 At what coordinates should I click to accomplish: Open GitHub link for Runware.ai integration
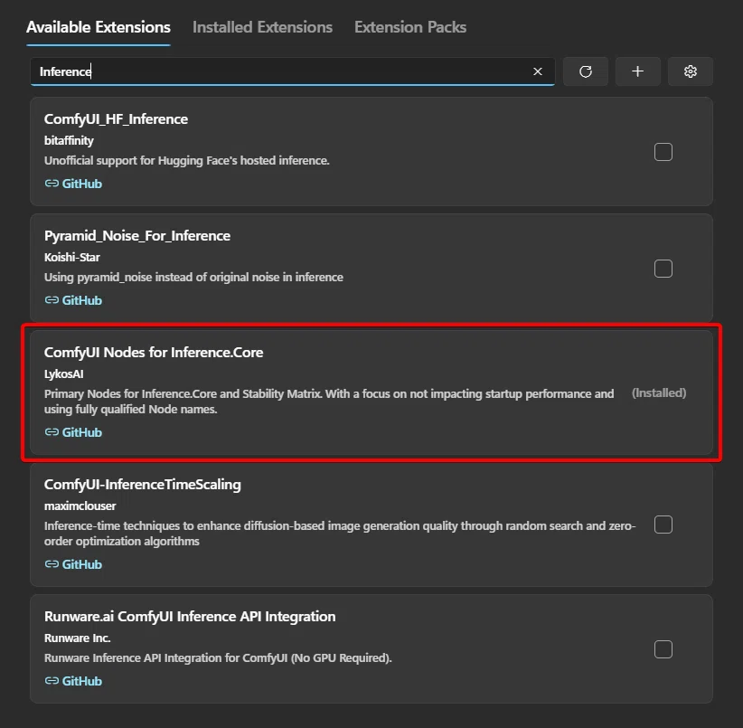73,681
